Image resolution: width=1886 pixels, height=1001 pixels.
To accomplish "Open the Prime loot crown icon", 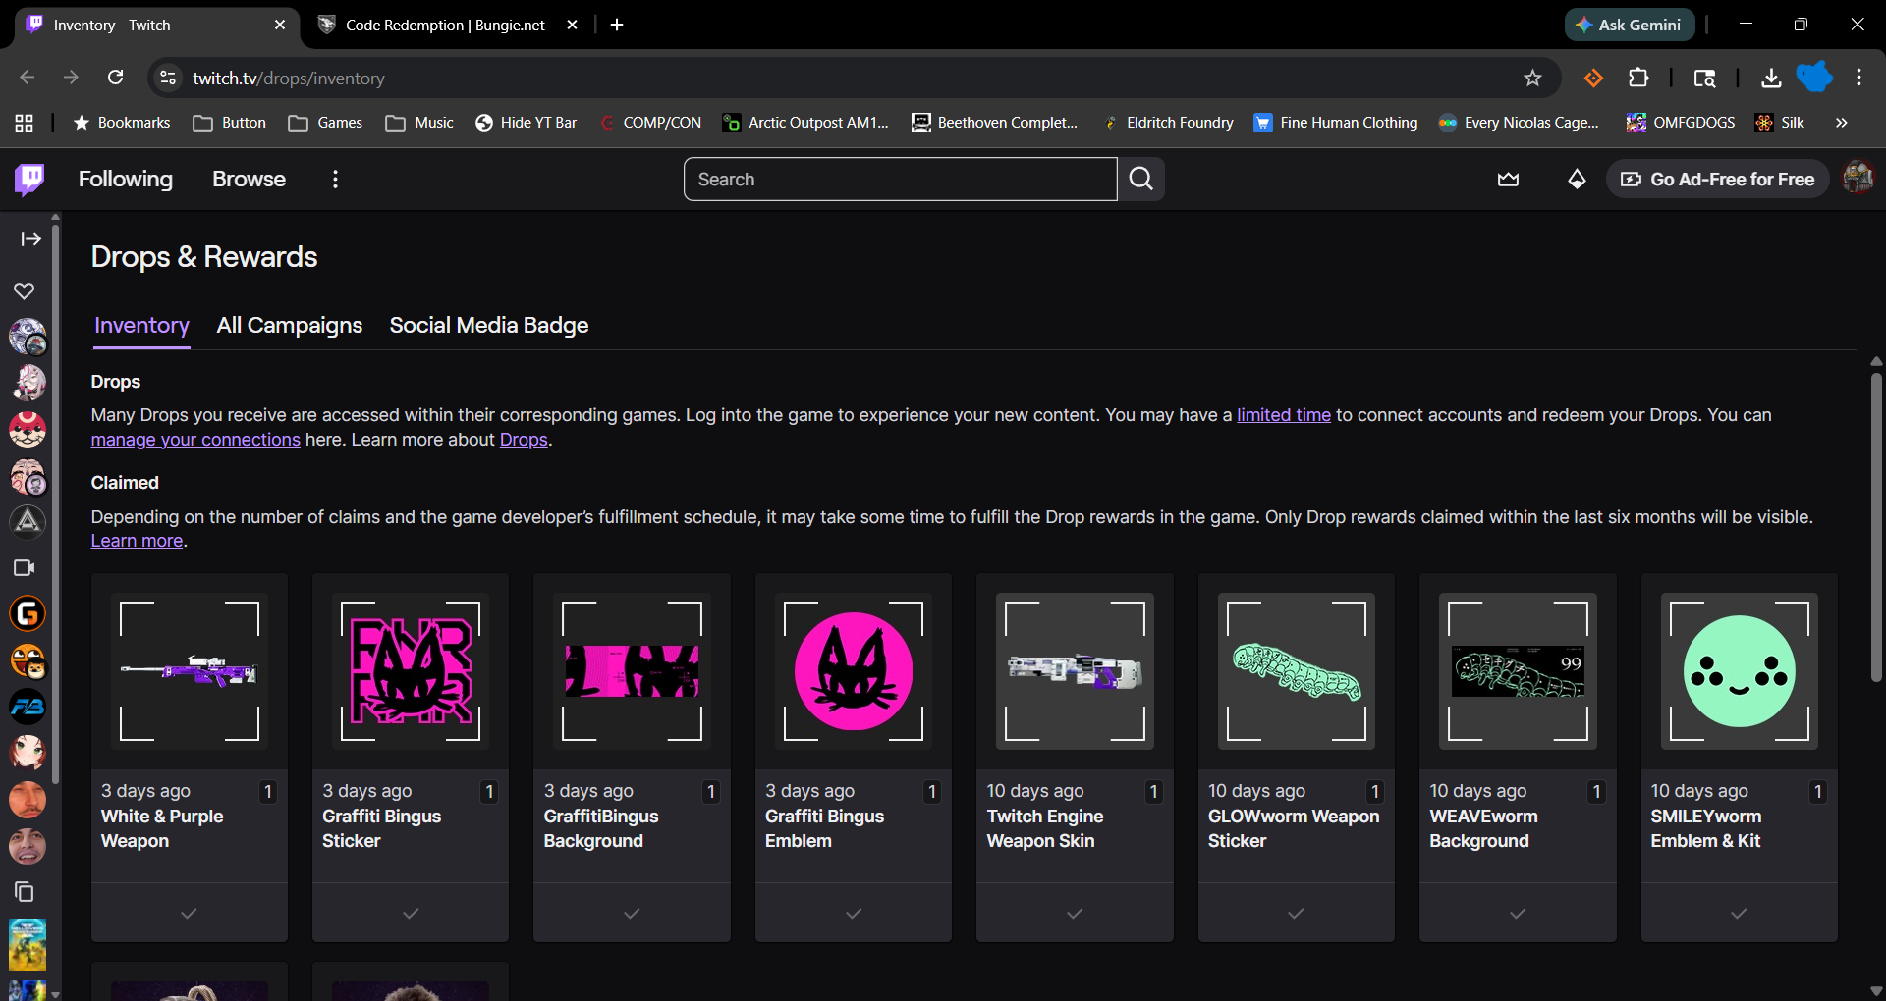I will click(x=1508, y=180).
